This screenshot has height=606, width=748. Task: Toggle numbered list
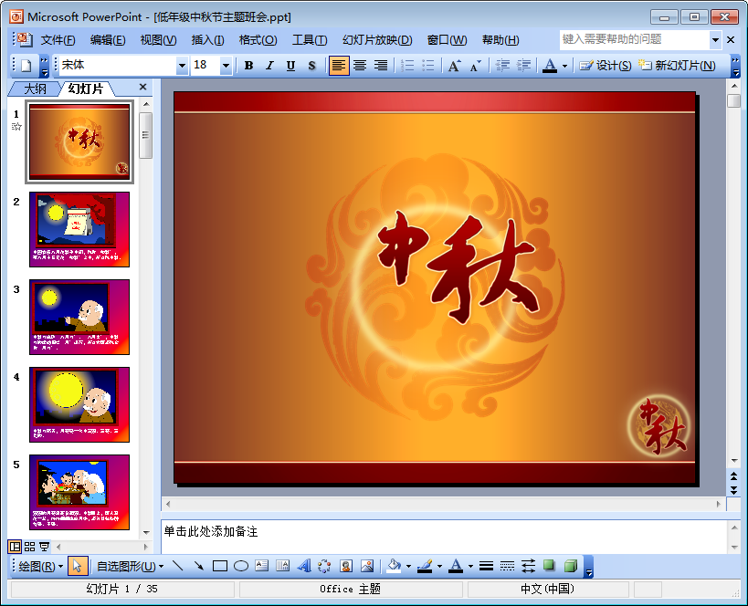pyautogui.click(x=407, y=66)
